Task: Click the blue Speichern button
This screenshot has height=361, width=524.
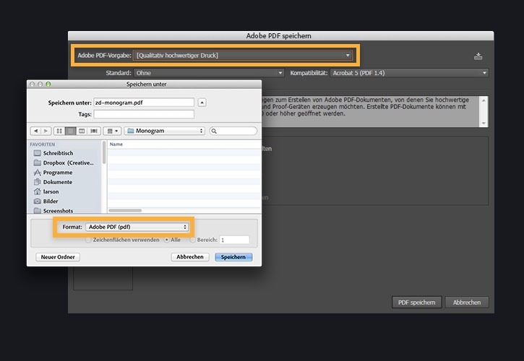Action: coord(233,257)
